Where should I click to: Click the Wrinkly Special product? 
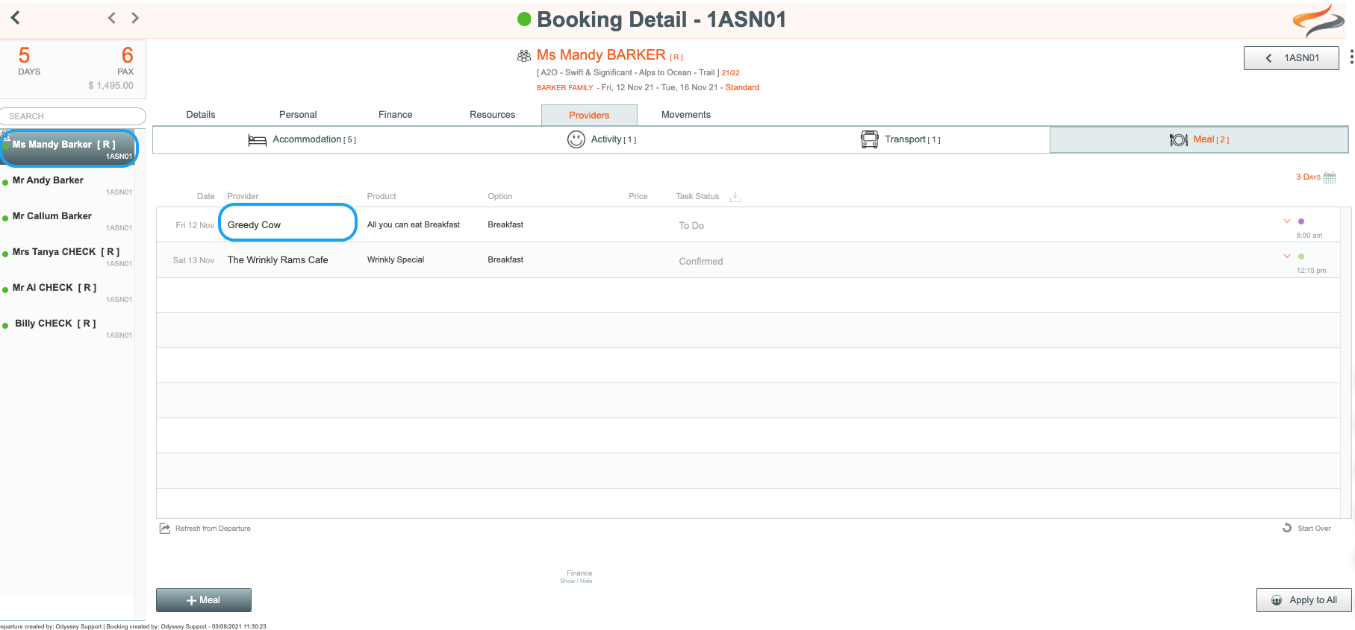(396, 259)
